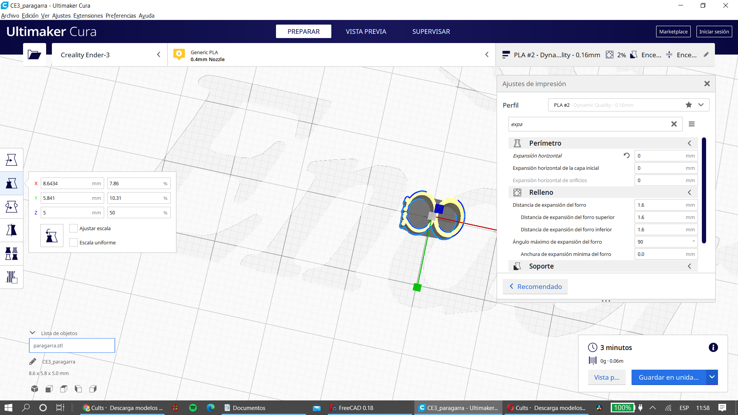Click the PREPARAR tab

coord(304,32)
